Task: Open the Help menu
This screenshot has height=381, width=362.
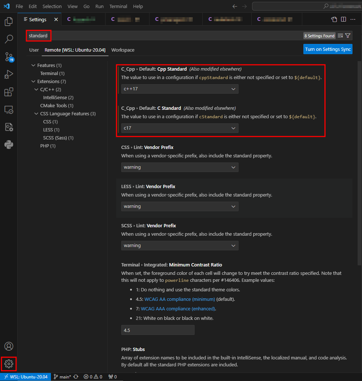Action: click(138, 6)
